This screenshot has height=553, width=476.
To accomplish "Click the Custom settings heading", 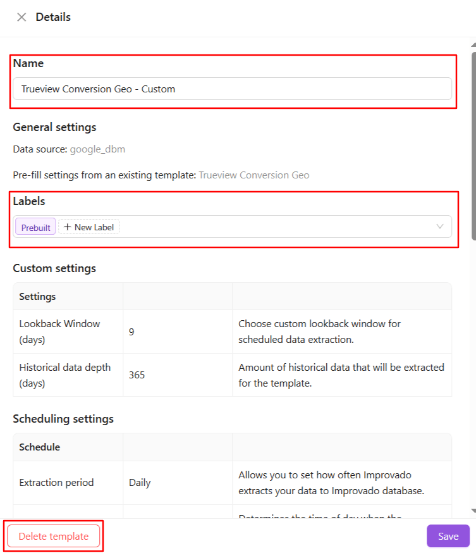I will 54,268.
